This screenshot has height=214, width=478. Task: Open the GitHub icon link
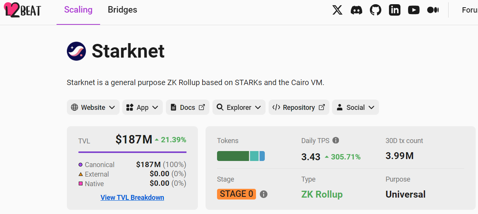pos(376,10)
